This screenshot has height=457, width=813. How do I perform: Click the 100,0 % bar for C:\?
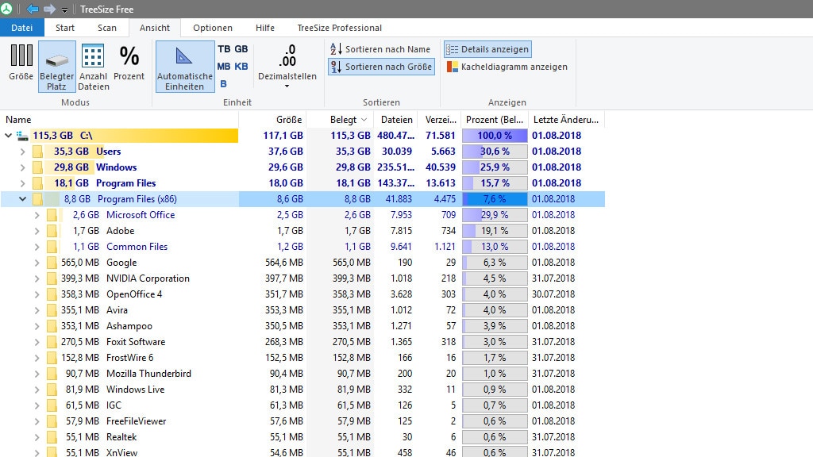click(495, 136)
